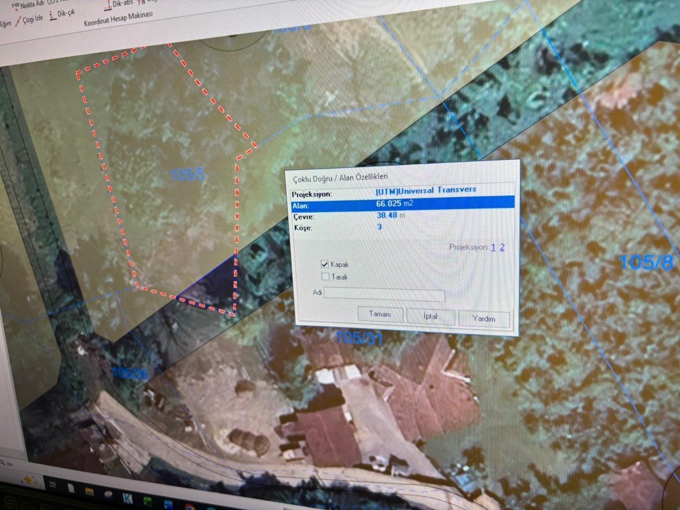Image resolution: width=680 pixels, height=510 pixels.
Task: Select the Alan row showing 66.025 m2
Action: (402, 203)
